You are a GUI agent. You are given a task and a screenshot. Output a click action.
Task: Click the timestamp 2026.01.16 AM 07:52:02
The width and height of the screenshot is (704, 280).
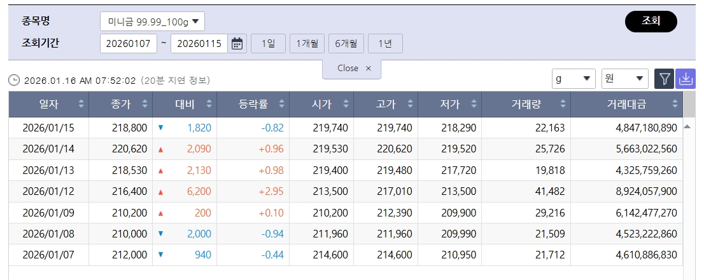[x=80, y=81]
